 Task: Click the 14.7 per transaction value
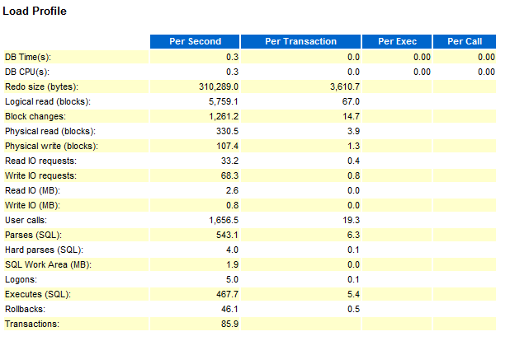[x=352, y=117]
